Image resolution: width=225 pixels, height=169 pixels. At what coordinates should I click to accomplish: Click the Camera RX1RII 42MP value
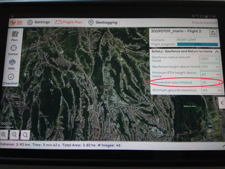(x=186, y=40)
